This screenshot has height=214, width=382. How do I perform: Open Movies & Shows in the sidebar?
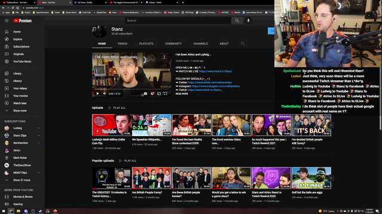(x=23, y=197)
